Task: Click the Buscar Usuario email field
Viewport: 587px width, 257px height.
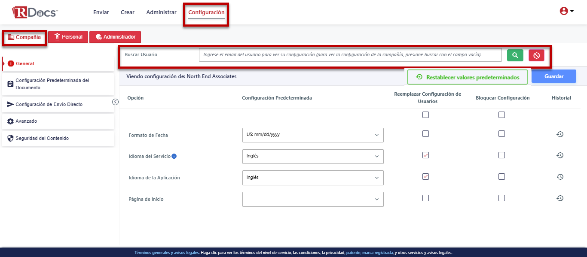Action: coord(350,55)
